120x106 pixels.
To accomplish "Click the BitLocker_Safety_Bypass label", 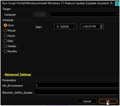I will click(x=17, y=93).
